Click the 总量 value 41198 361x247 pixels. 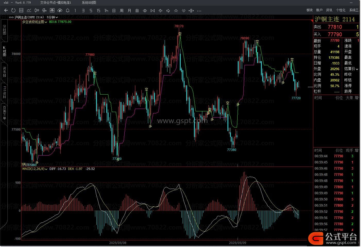pyautogui.click(x=335, y=52)
